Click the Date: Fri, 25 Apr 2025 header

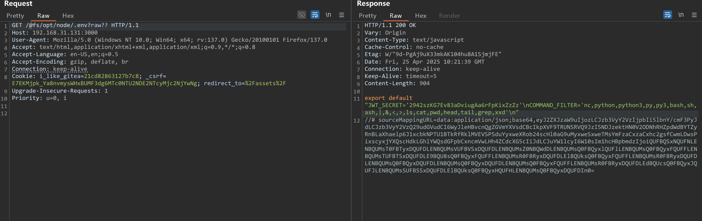click(x=424, y=62)
